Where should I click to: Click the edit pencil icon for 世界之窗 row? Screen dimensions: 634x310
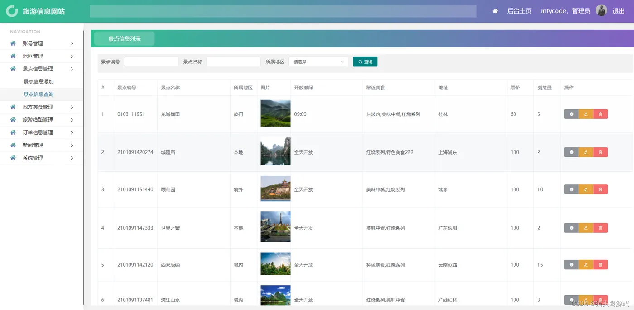[x=586, y=228]
